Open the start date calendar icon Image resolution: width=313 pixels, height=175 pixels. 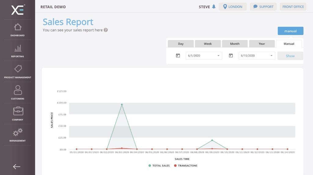[178, 56]
